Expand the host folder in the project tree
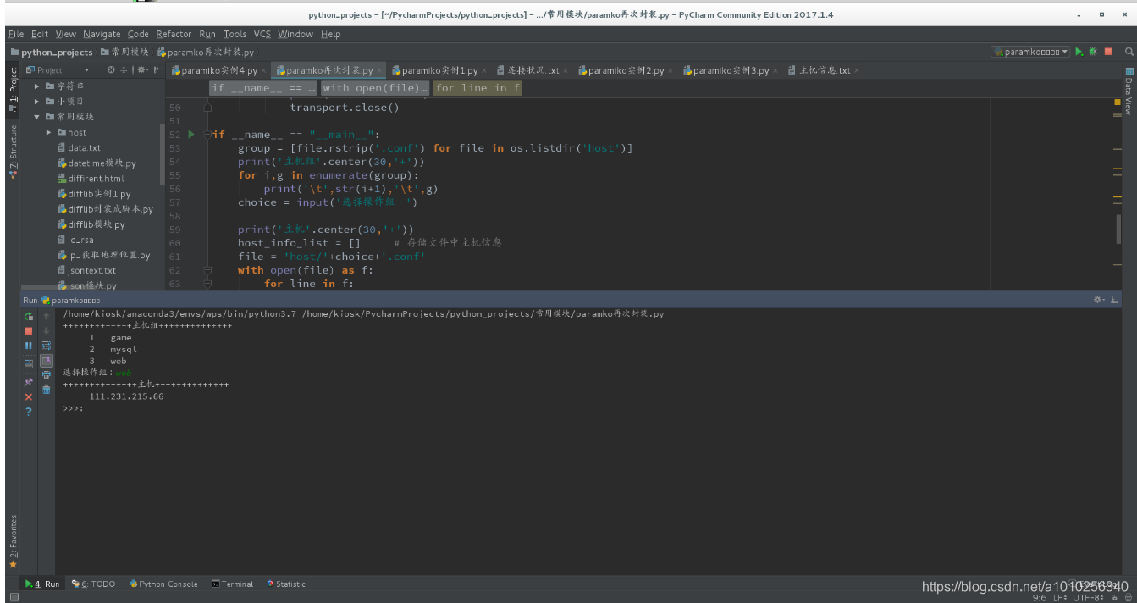 click(49, 131)
